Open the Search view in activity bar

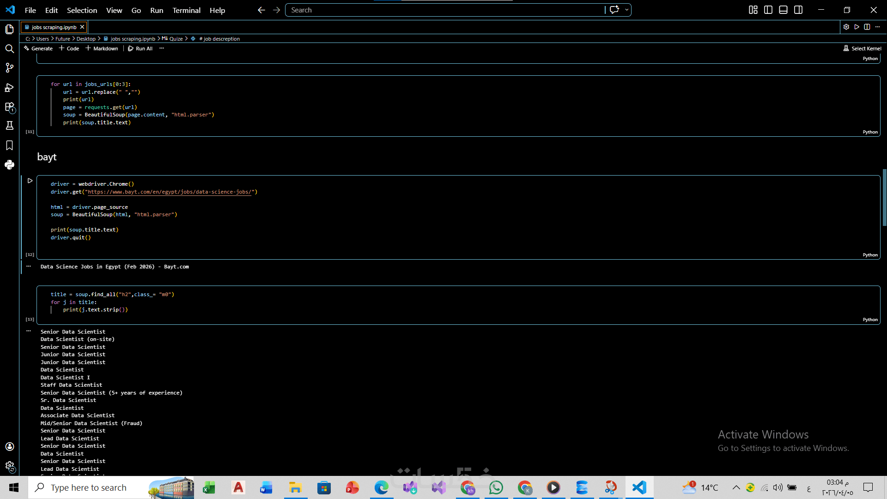[9, 49]
